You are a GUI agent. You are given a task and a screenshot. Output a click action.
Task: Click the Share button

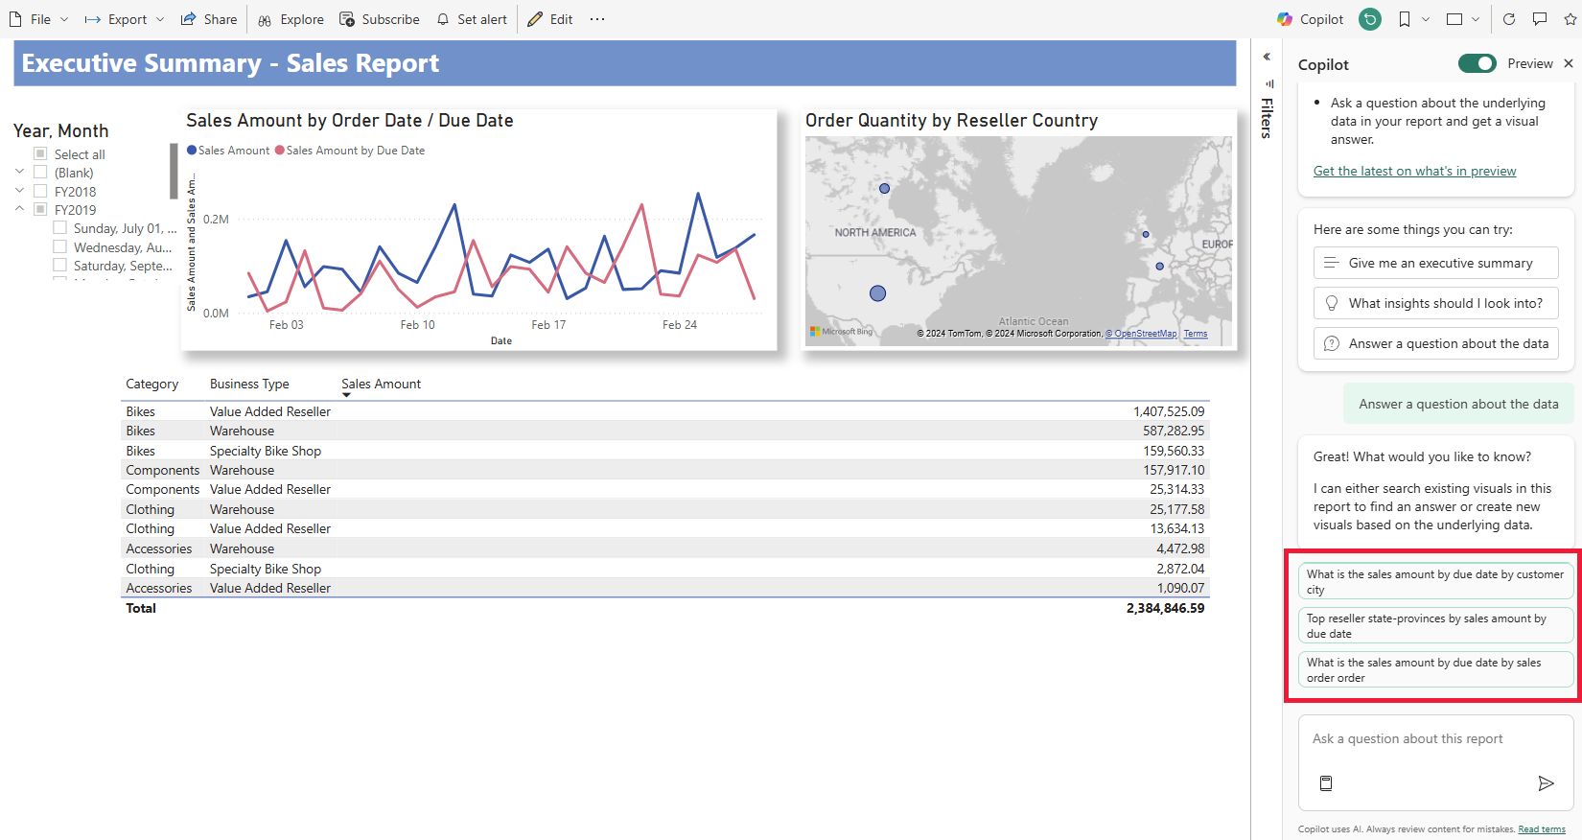[x=209, y=19]
